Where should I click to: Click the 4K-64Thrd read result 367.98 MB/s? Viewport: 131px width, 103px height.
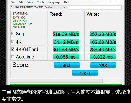pyautogui.click(x=66, y=49)
